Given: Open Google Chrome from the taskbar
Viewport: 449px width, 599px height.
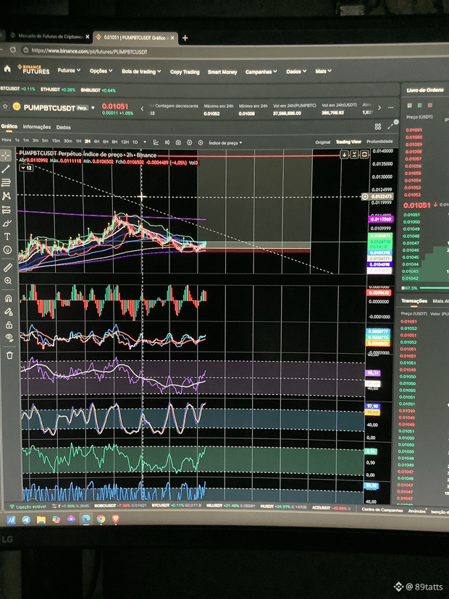Looking at the screenshot, I should [101, 519].
